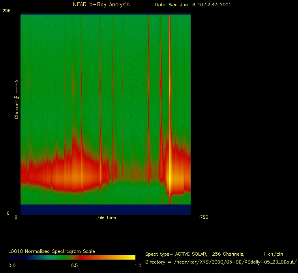Click the 1.0 label under color scale
This screenshot has width=298, height=273.
(137, 266)
